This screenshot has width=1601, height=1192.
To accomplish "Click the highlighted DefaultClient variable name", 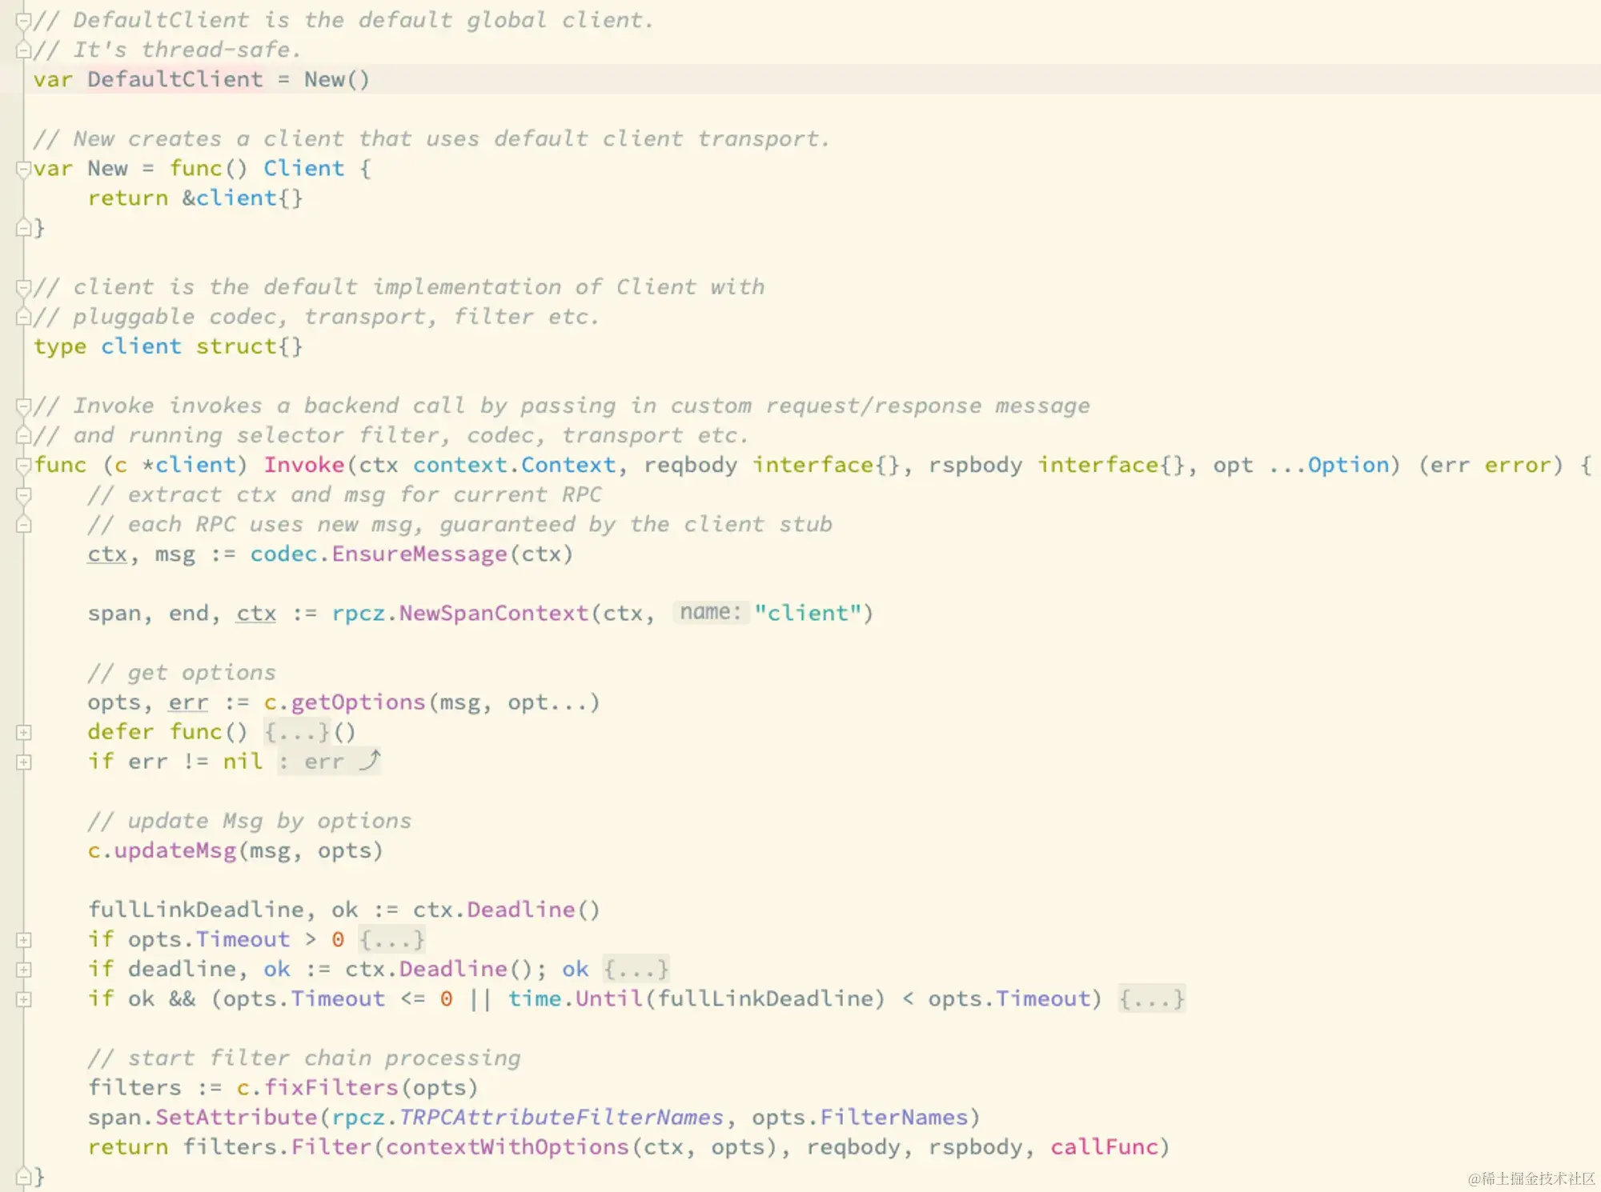I will point(175,79).
